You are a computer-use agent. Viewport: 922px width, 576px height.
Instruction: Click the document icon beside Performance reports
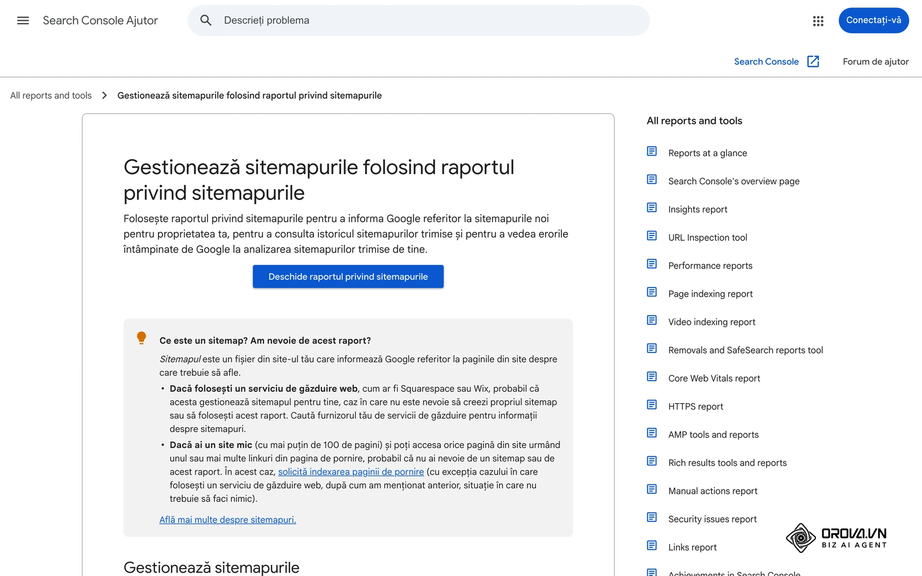pyautogui.click(x=652, y=264)
